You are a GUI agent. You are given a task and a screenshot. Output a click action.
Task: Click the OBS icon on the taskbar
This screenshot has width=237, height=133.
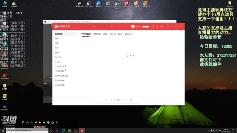76,131
